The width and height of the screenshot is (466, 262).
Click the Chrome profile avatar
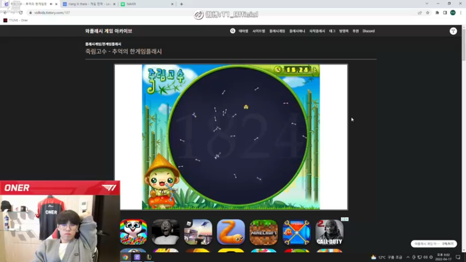click(x=453, y=13)
